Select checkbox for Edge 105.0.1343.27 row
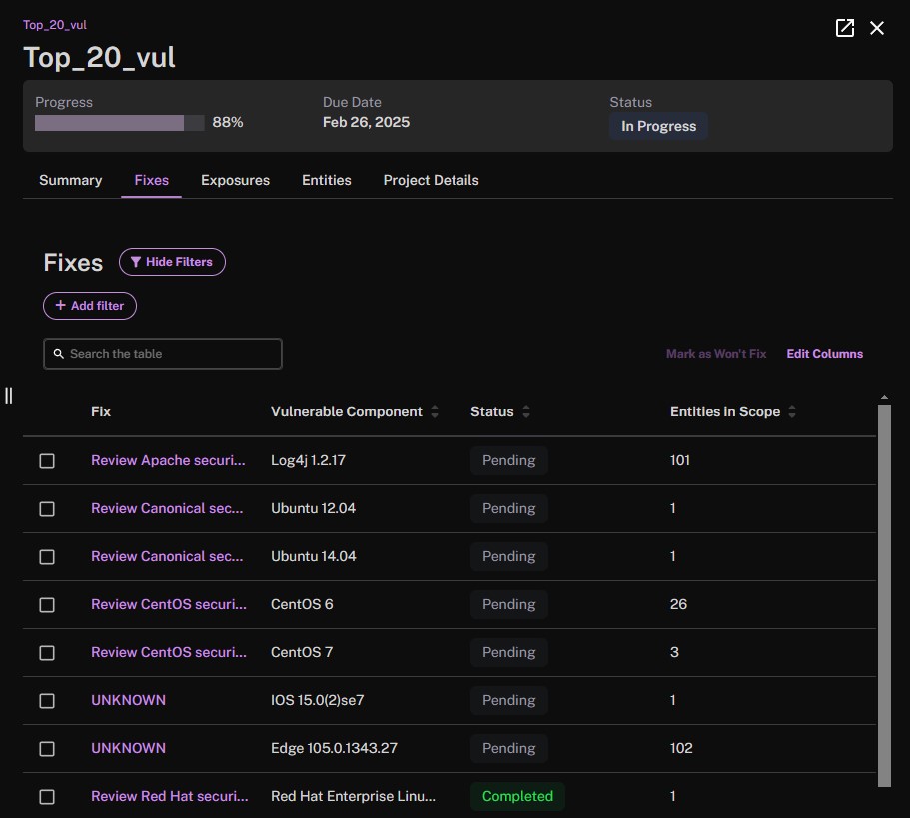Viewport: 910px width, 818px height. click(x=47, y=749)
